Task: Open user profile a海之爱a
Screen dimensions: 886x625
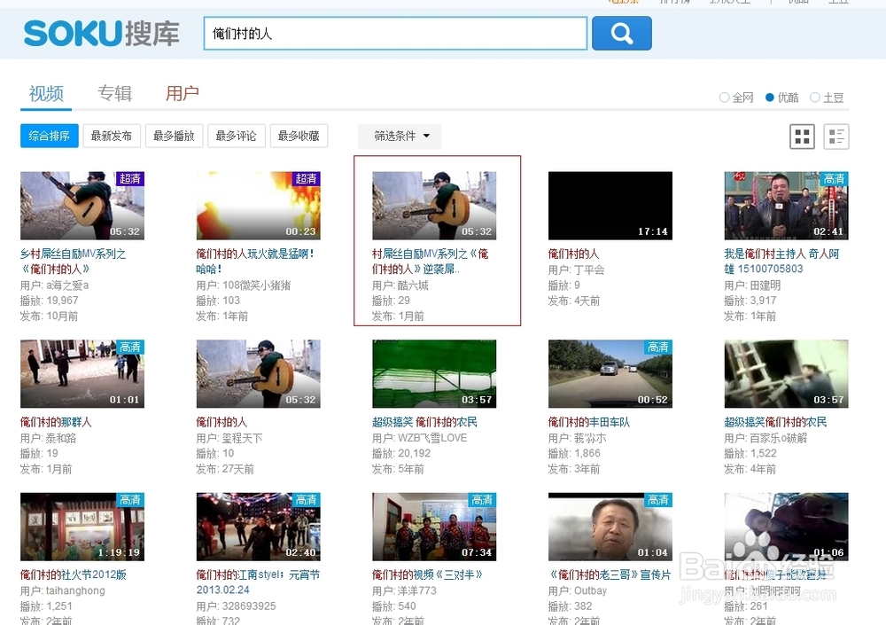Action: point(67,285)
